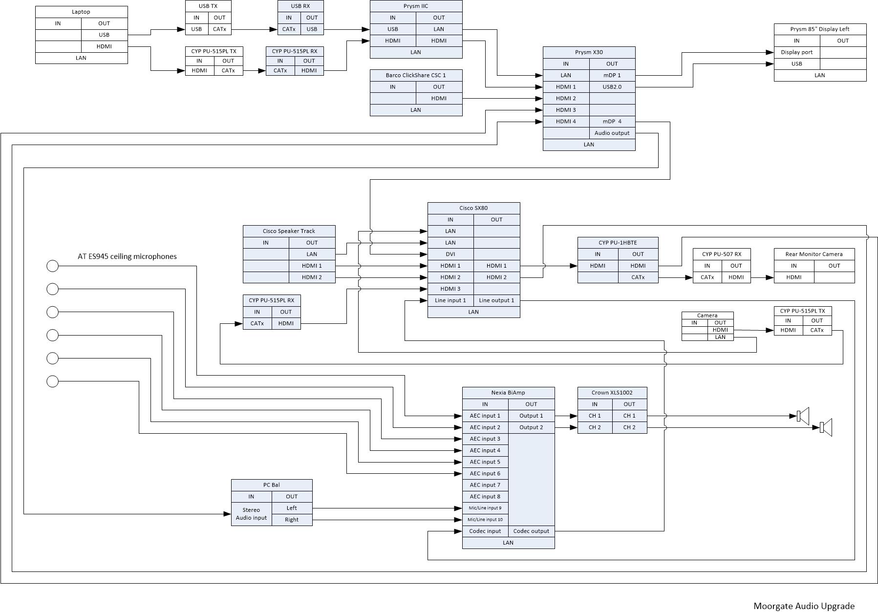Click the speaker symbol wired to Crown CH 2
Viewport: 878px width, 612px height.
(826, 427)
